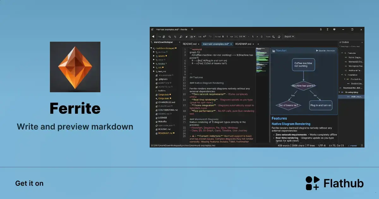The image size is (379, 199).
Task: Open find tool in the Tools group
Action: [274, 37]
